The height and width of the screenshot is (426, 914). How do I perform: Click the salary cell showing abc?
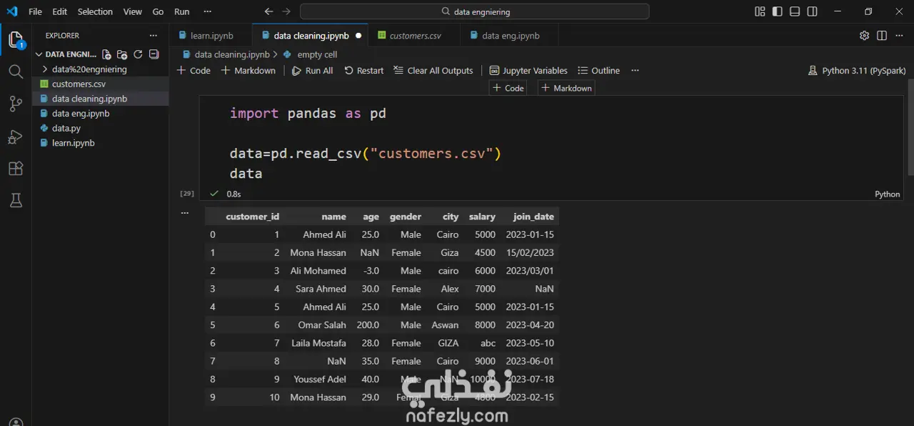pyautogui.click(x=488, y=343)
